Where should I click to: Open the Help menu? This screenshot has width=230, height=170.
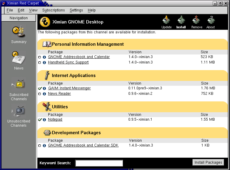[92, 10]
